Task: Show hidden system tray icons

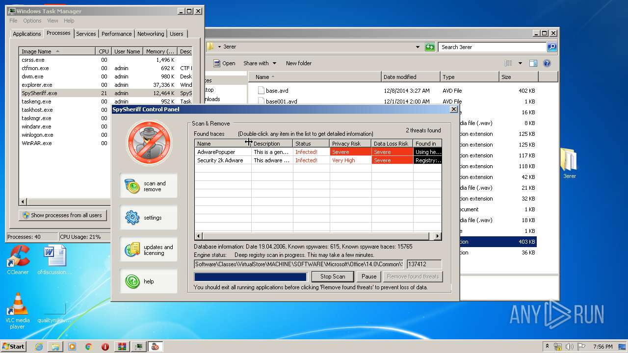Action: point(547,347)
